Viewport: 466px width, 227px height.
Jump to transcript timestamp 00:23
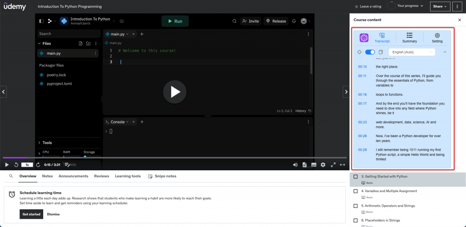click(x=362, y=122)
